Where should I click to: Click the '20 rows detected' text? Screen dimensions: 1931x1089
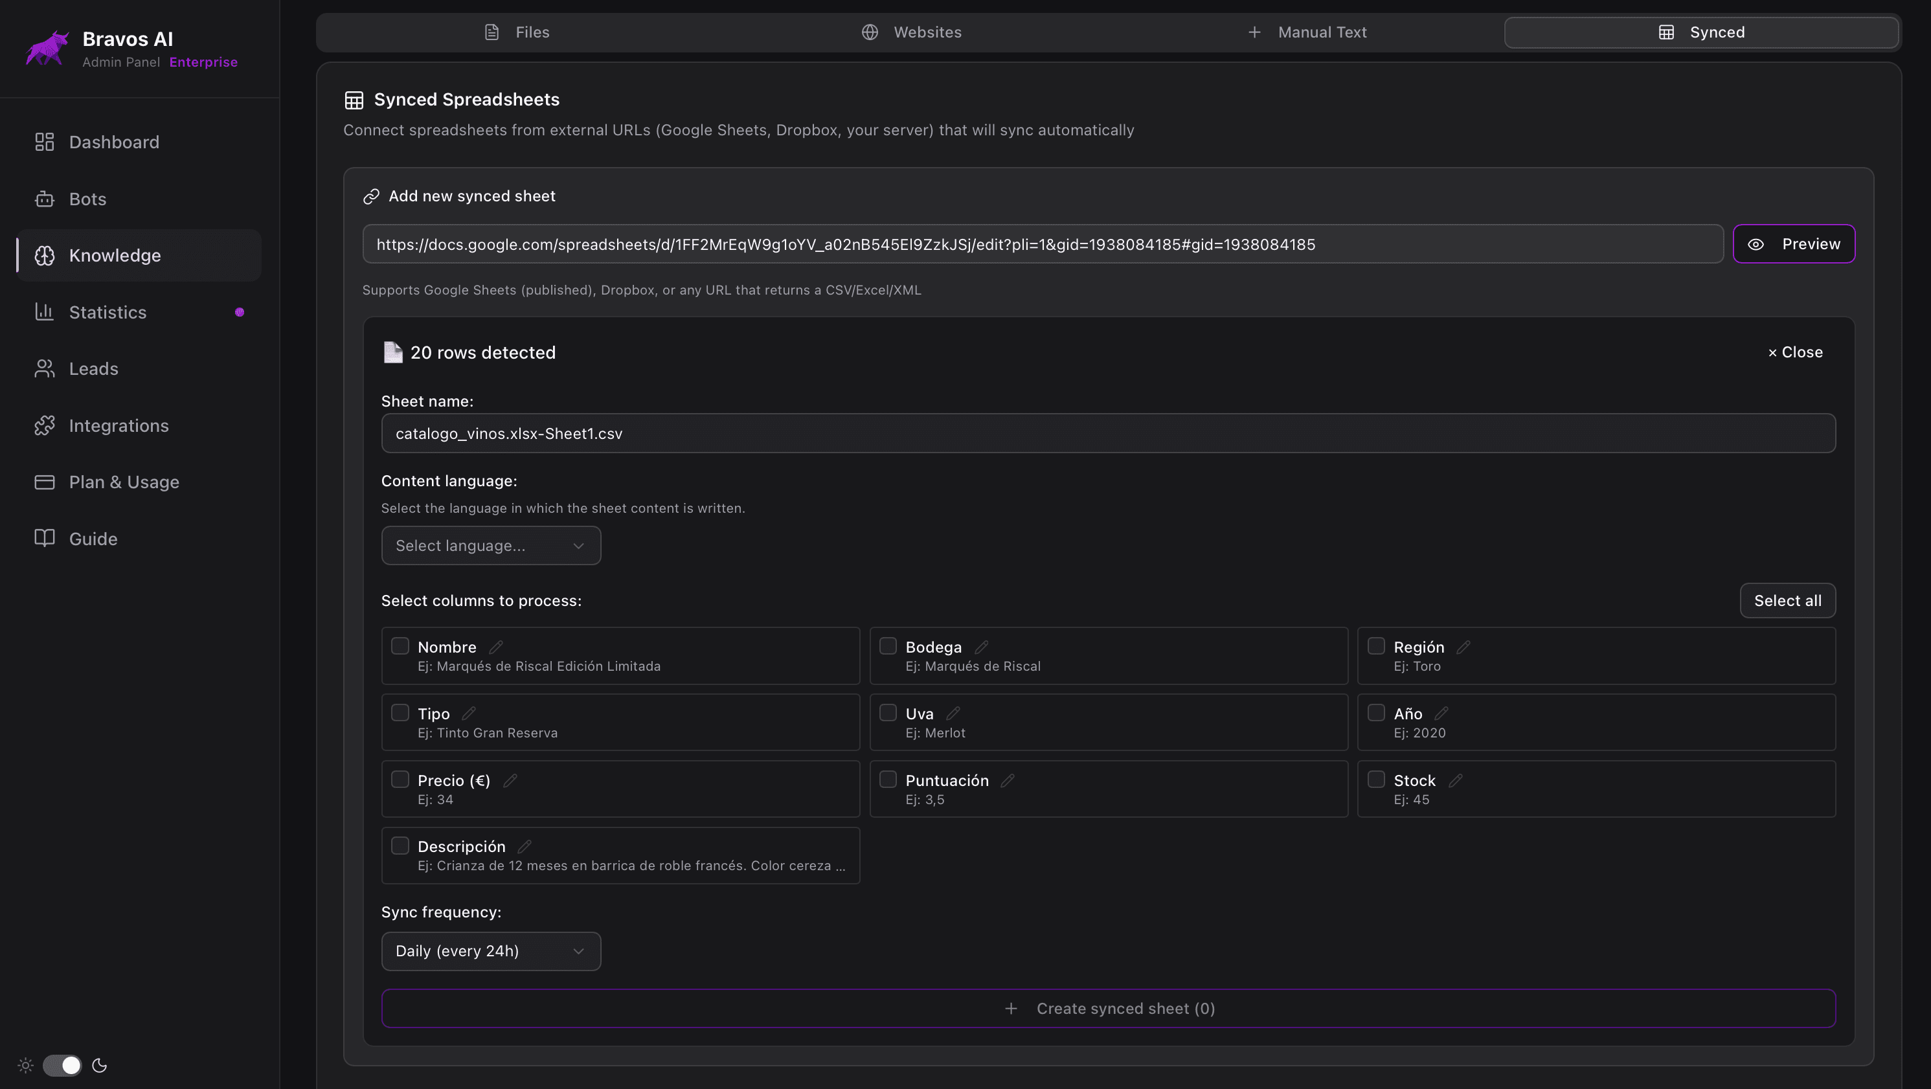click(483, 353)
